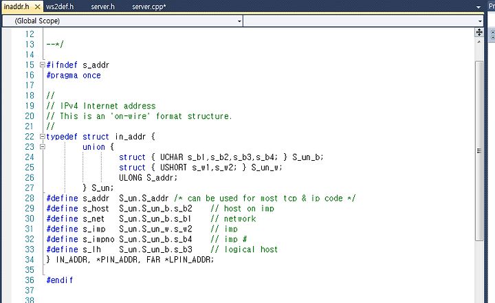Click the editor split handle icon
The image size is (495, 303).
[x=479, y=32]
